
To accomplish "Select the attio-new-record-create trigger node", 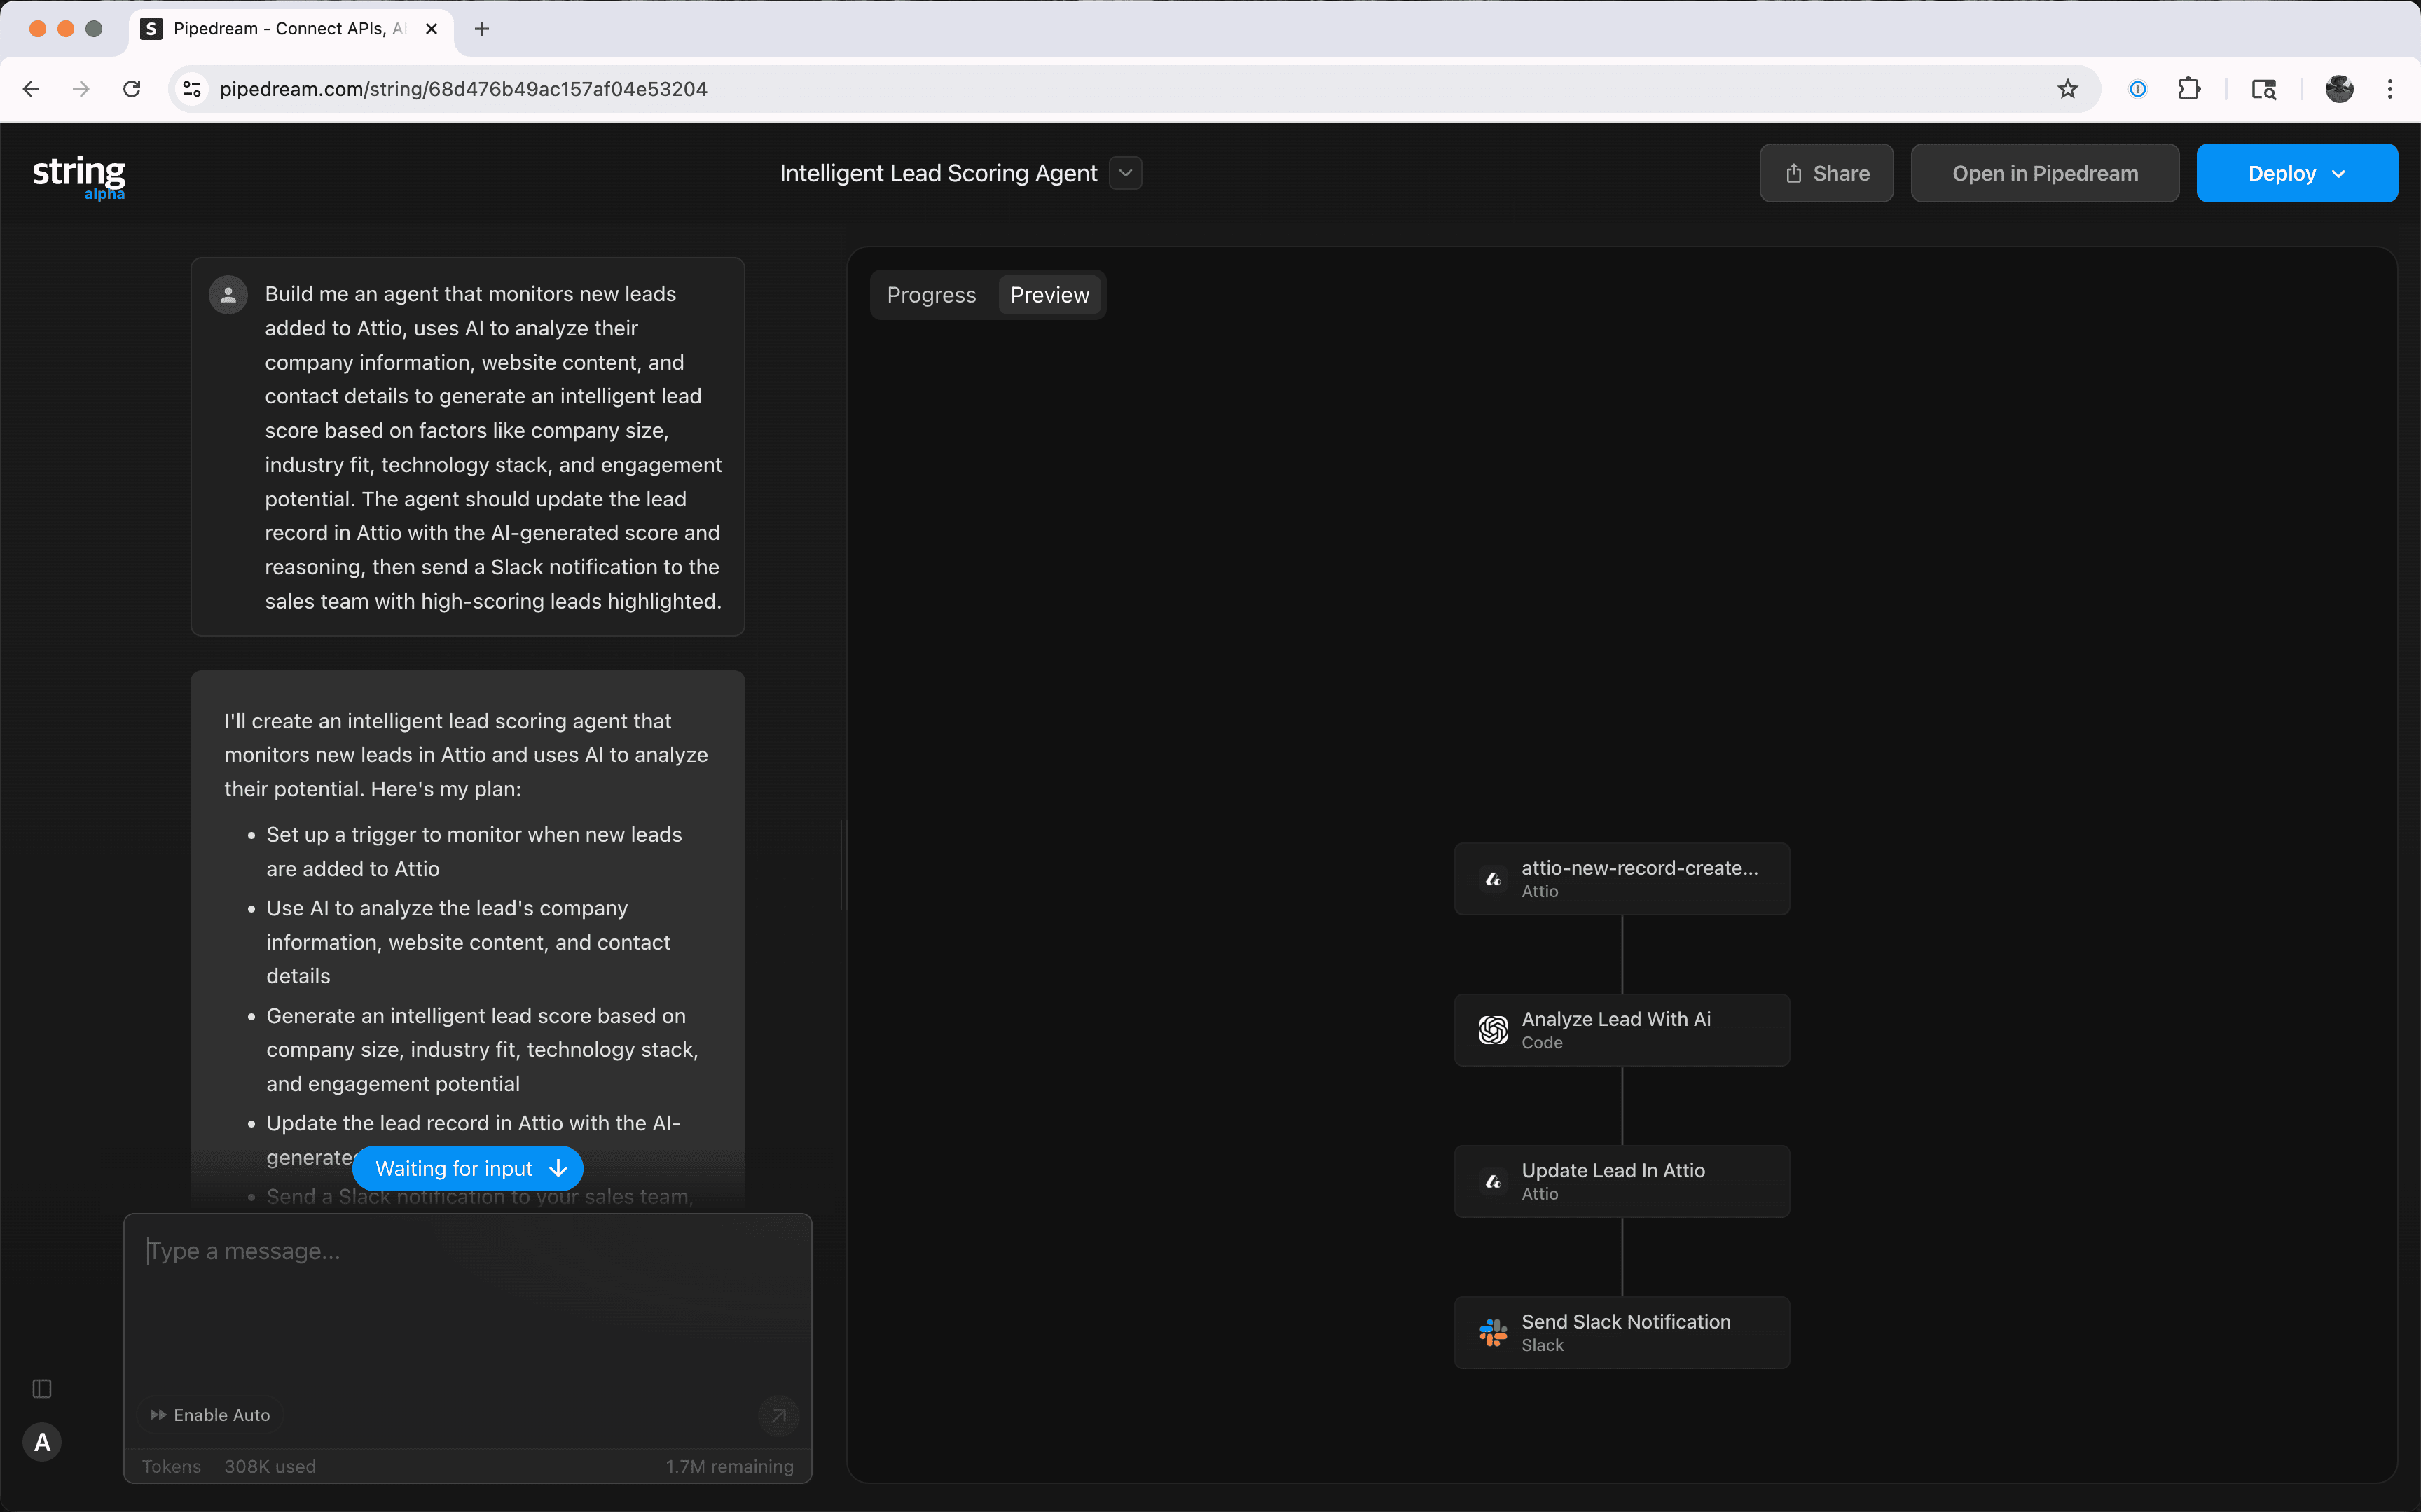I will [x=1621, y=879].
